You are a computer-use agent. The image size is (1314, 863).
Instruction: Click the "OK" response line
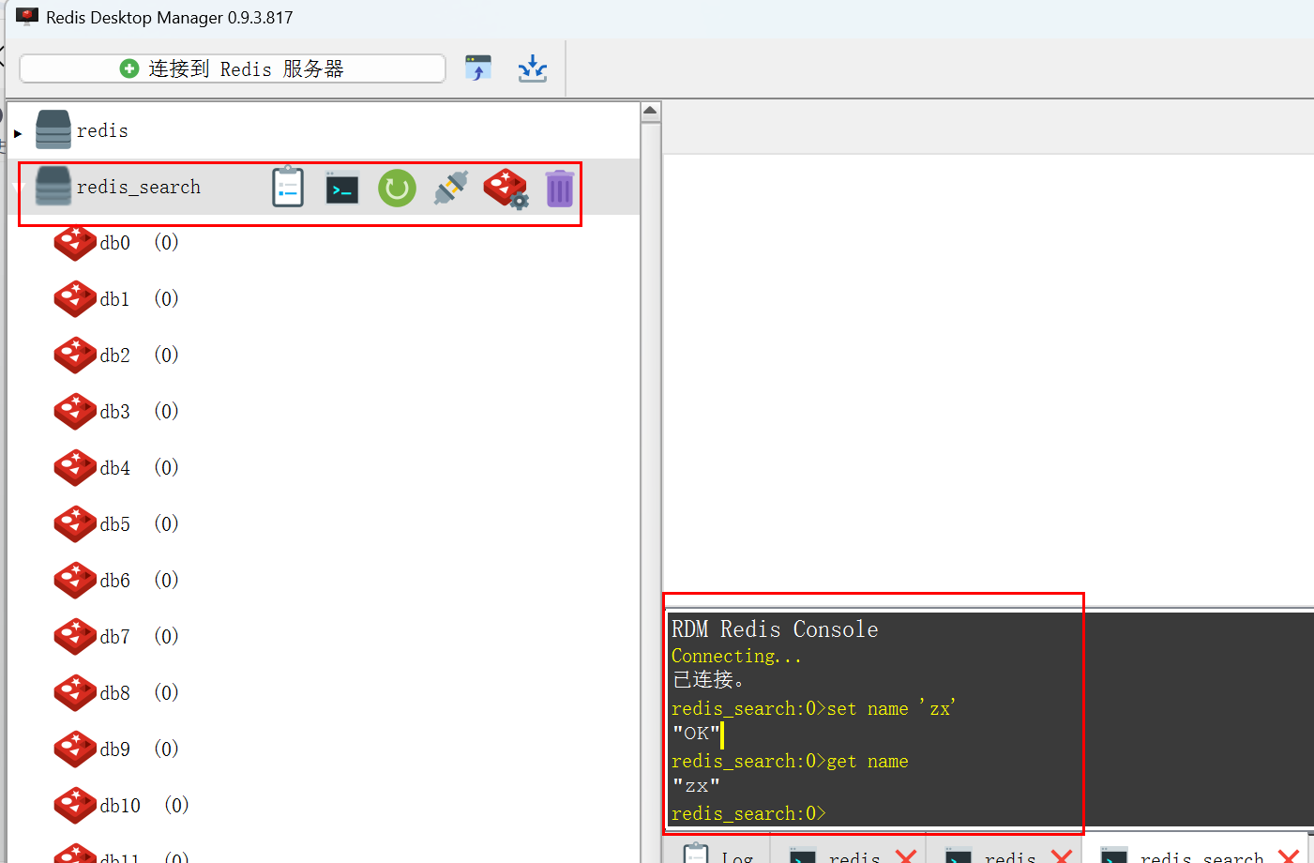click(x=696, y=734)
